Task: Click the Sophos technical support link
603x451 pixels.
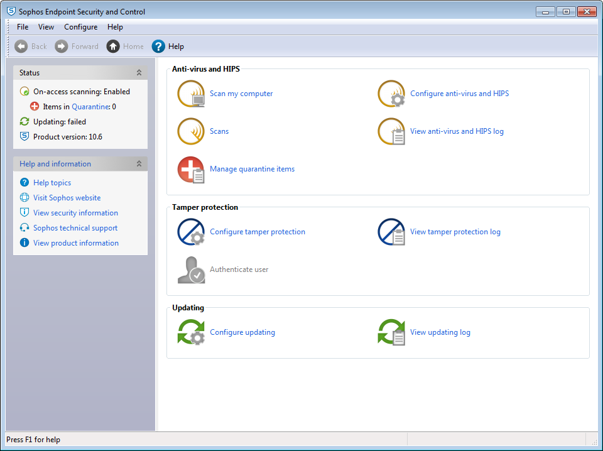Action: click(x=75, y=228)
